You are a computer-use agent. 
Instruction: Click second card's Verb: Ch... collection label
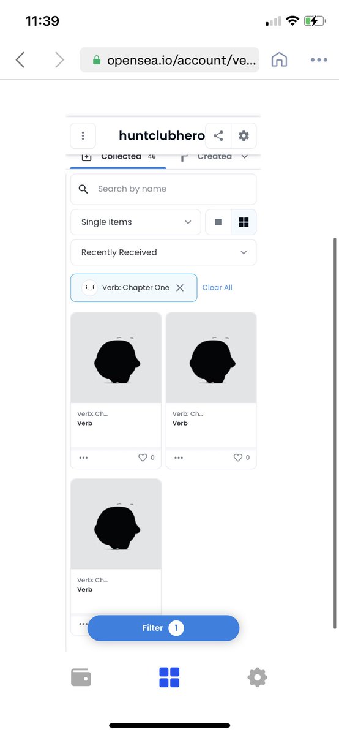click(x=188, y=414)
